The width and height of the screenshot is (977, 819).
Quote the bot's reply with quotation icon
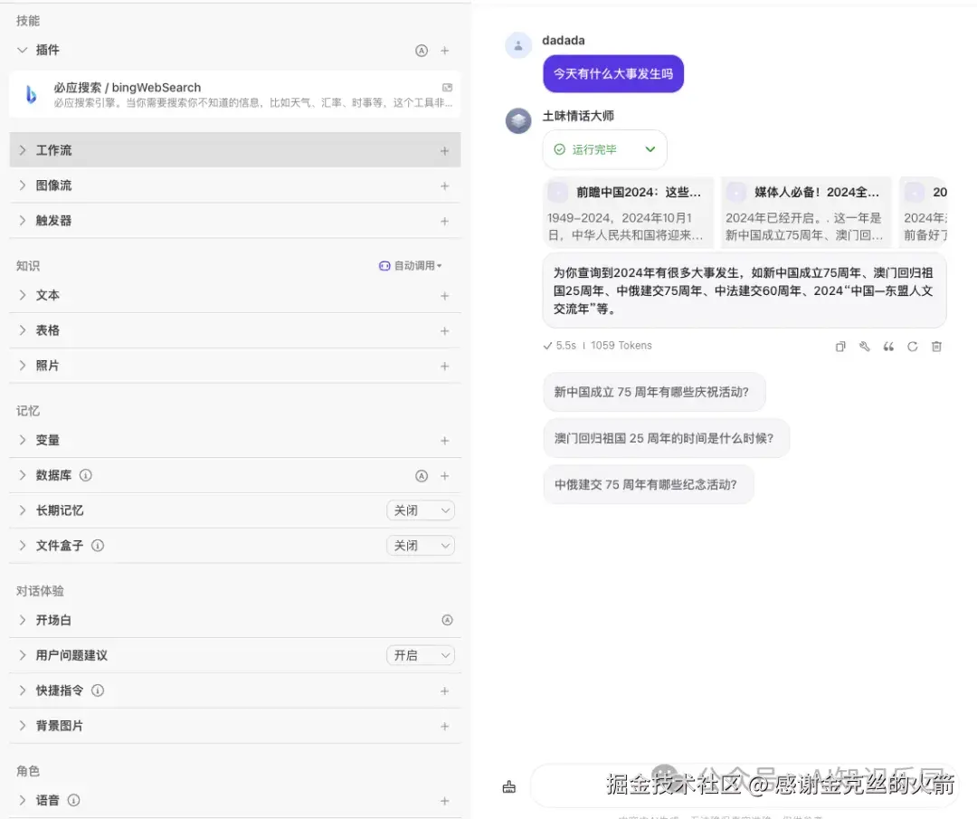tap(887, 346)
